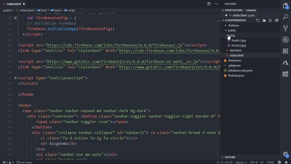
Task: Open fondo1.jpg in file tree
Action: point(239,41)
